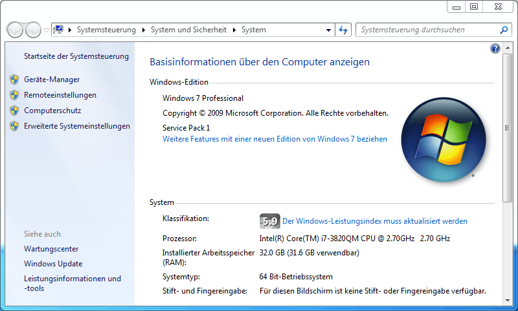This screenshot has width=518, height=311.
Task: Go forward with the Forward arrow button
Action: pyautogui.click(x=33, y=30)
